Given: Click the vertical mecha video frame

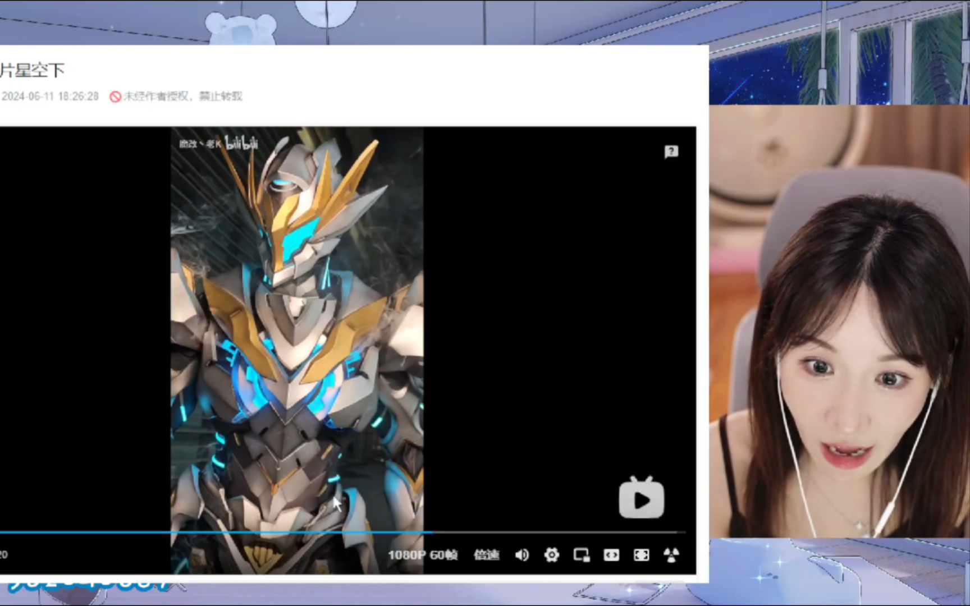Looking at the screenshot, I should coord(297,350).
